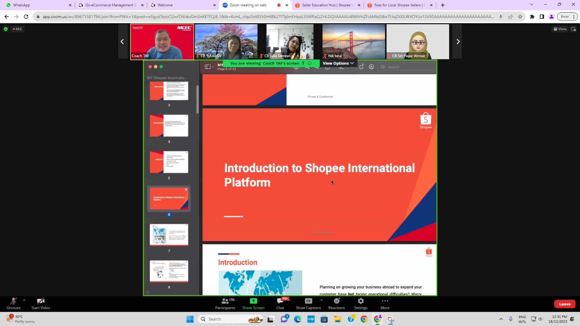The image size is (580, 326).
Task: Reload the current page
Action: 26,16
